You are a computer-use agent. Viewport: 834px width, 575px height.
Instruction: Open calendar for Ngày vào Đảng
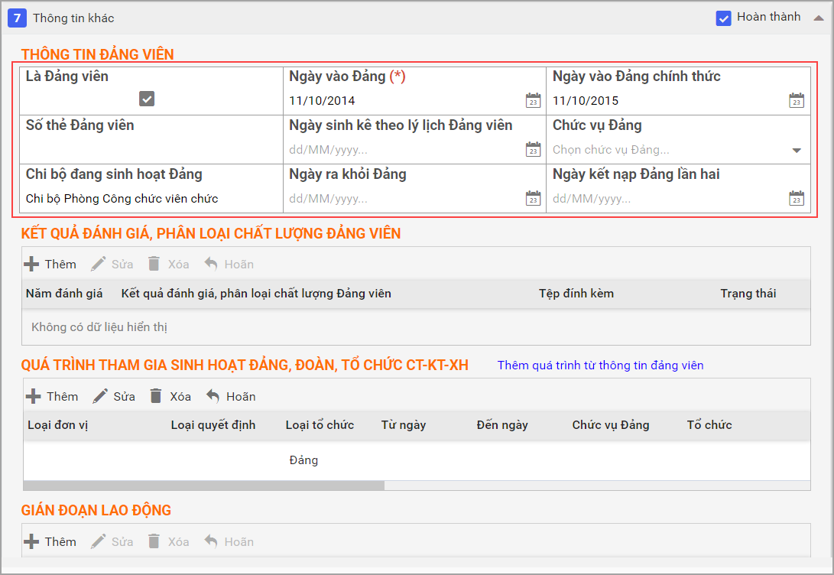533,100
